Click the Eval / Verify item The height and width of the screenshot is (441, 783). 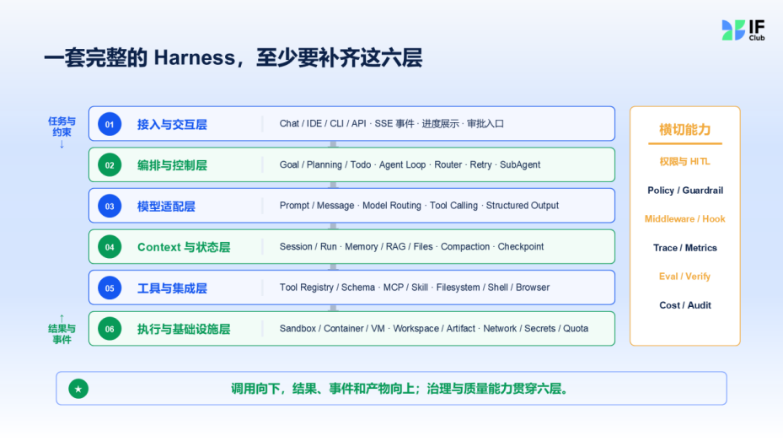coord(685,277)
